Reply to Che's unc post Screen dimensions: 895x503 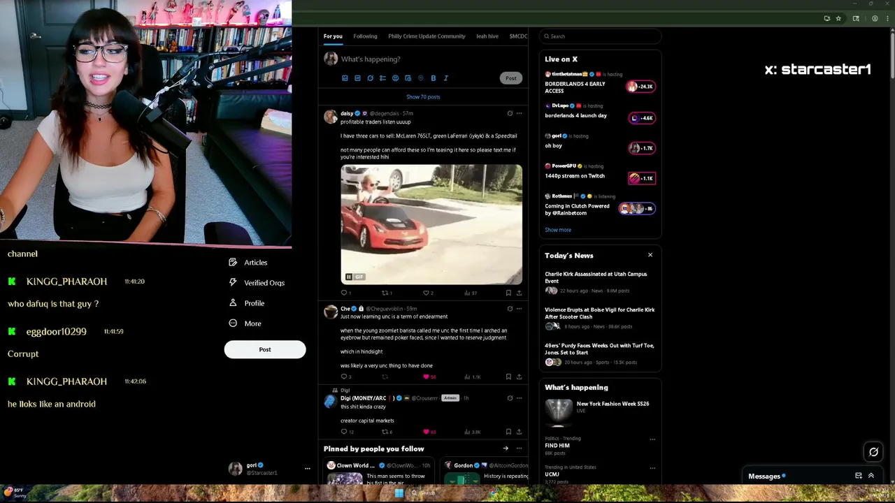(344, 377)
